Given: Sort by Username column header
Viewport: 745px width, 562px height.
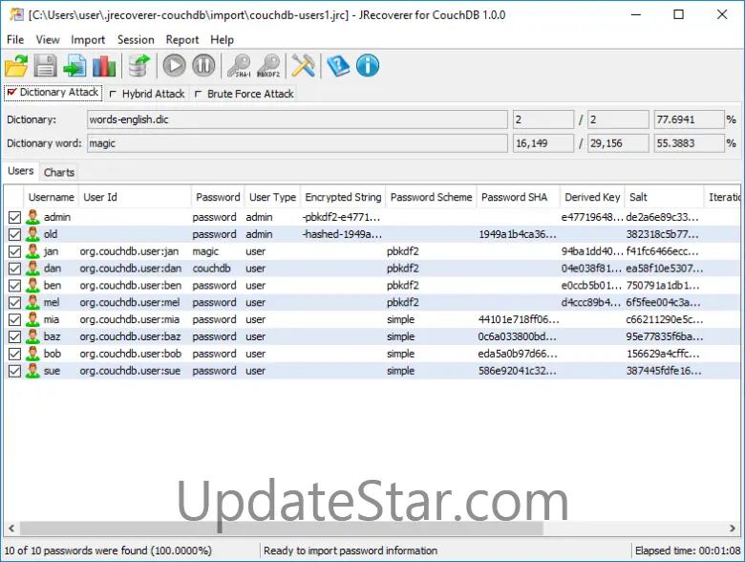Looking at the screenshot, I should coord(51,197).
